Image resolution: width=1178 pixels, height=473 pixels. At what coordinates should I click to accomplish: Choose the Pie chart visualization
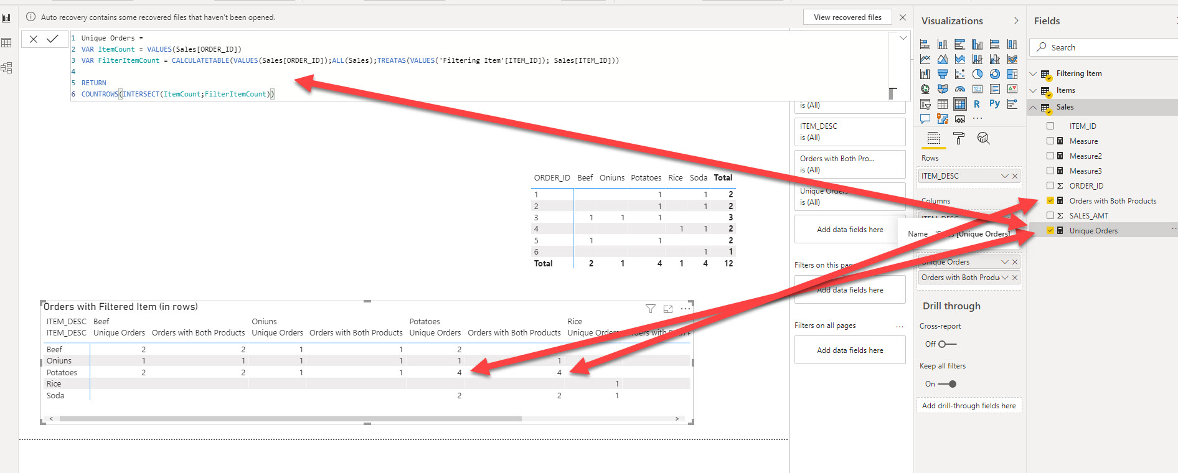(x=978, y=74)
